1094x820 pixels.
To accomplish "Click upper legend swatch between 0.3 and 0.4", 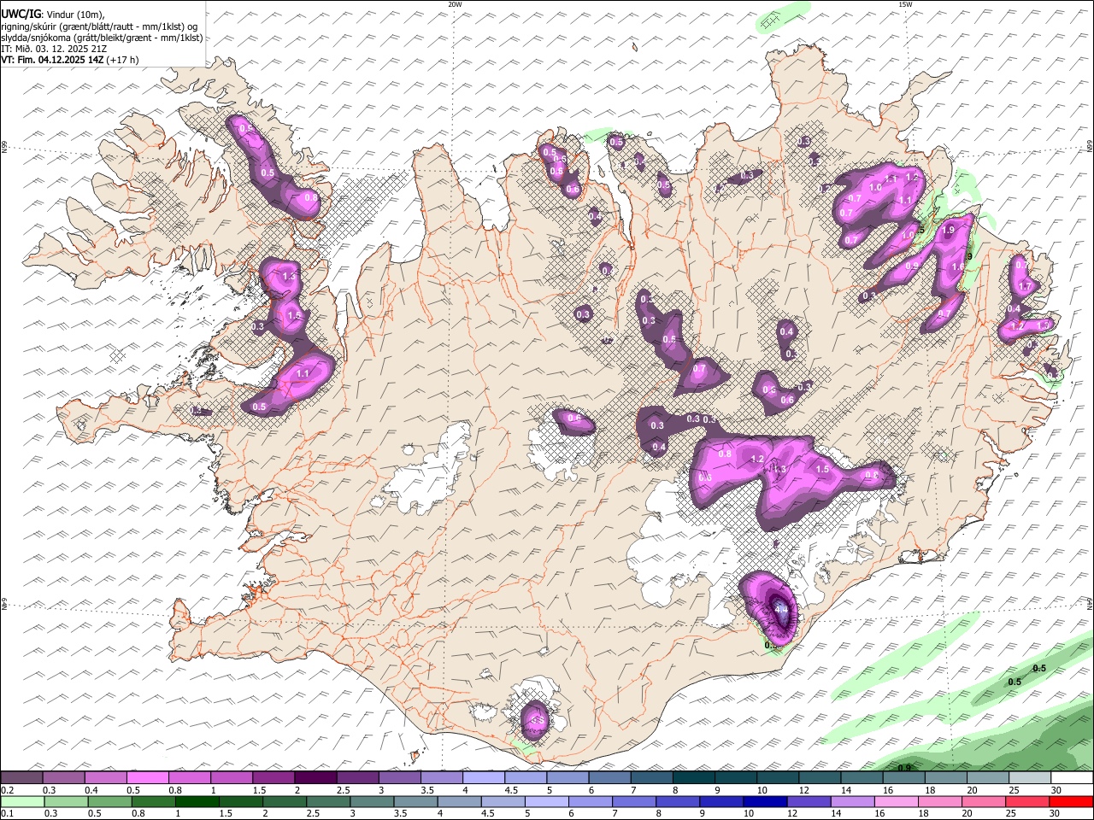I will (63, 778).
